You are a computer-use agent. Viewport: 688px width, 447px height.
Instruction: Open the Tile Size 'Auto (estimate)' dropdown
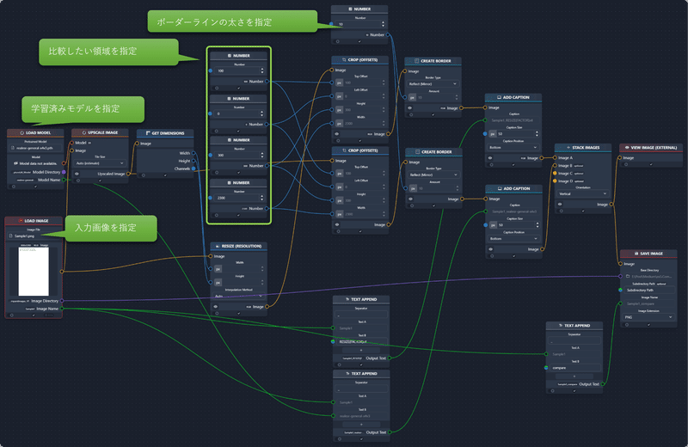coord(100,163)
